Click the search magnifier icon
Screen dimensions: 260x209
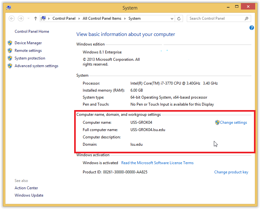[x=247, y=18]
